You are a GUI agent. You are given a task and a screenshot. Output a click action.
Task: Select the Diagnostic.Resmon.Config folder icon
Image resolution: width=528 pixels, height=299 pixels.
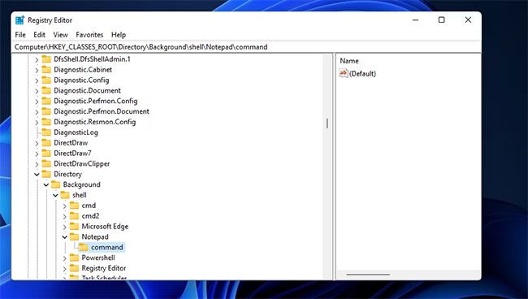click(x=46, y=122)
